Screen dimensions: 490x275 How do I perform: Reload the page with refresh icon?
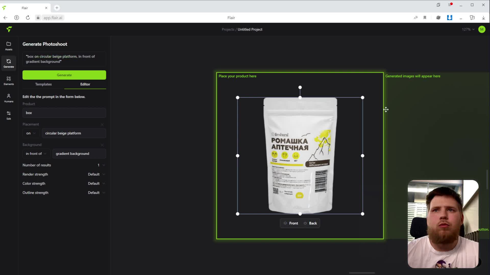[28, 18]
